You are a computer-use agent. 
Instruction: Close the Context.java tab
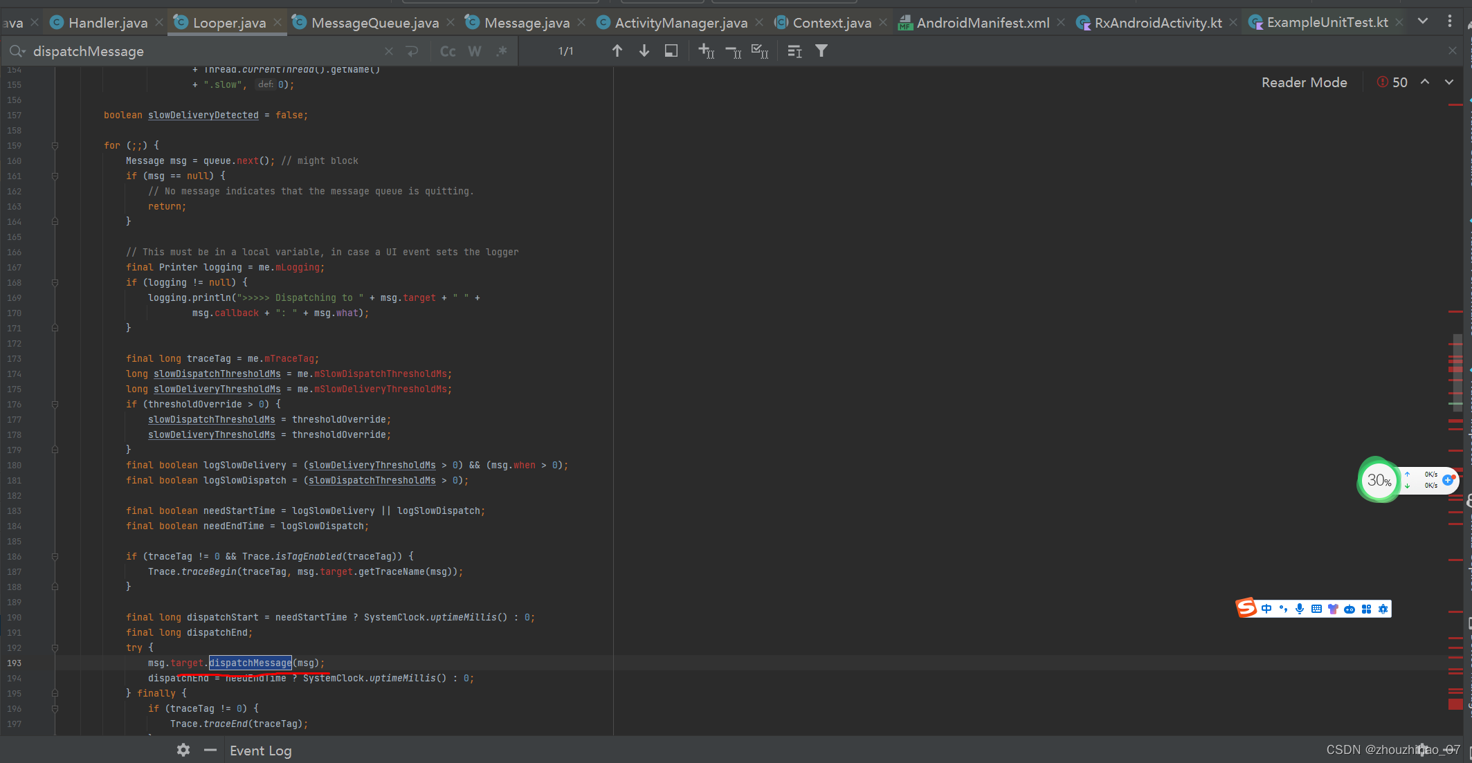point(883,23)
